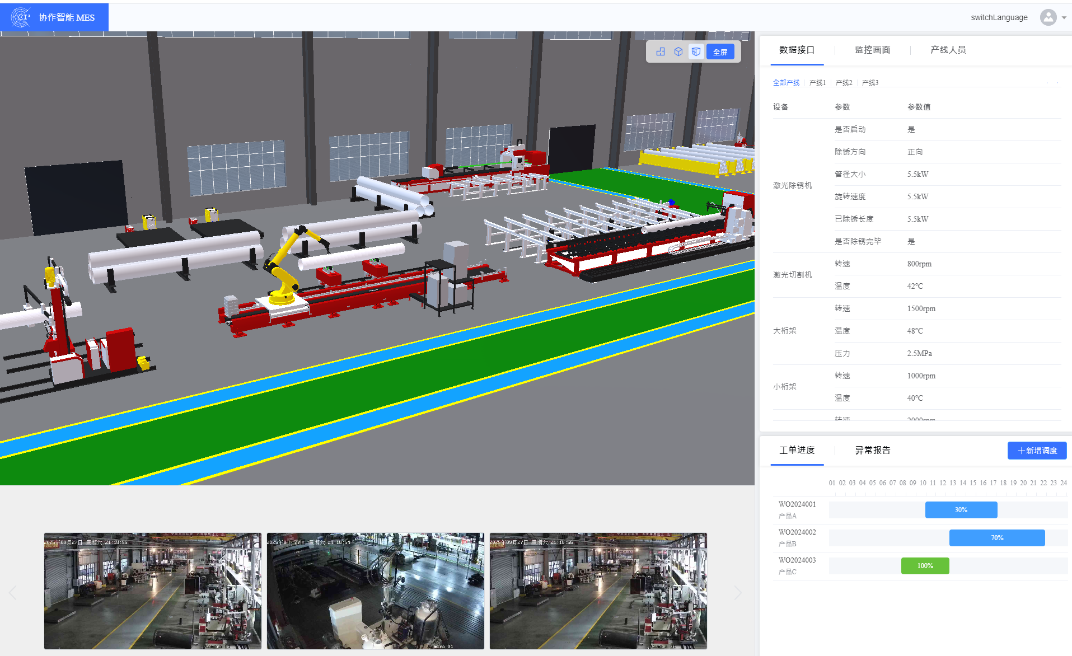
Task: Click WO2024003 green 100% progress bar
Action: click(925, 566)
